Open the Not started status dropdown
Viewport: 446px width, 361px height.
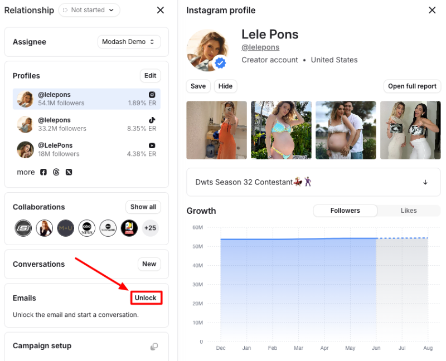[x=89, y=10]
